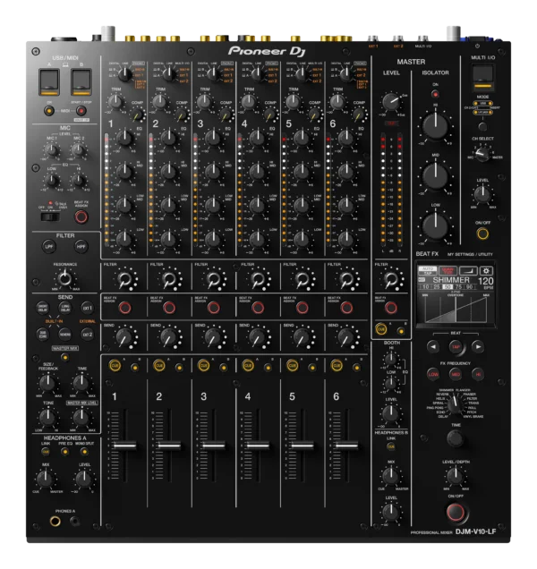Click the filter RESONANCE knob
The image size is (537, 569).
point(65,279)
